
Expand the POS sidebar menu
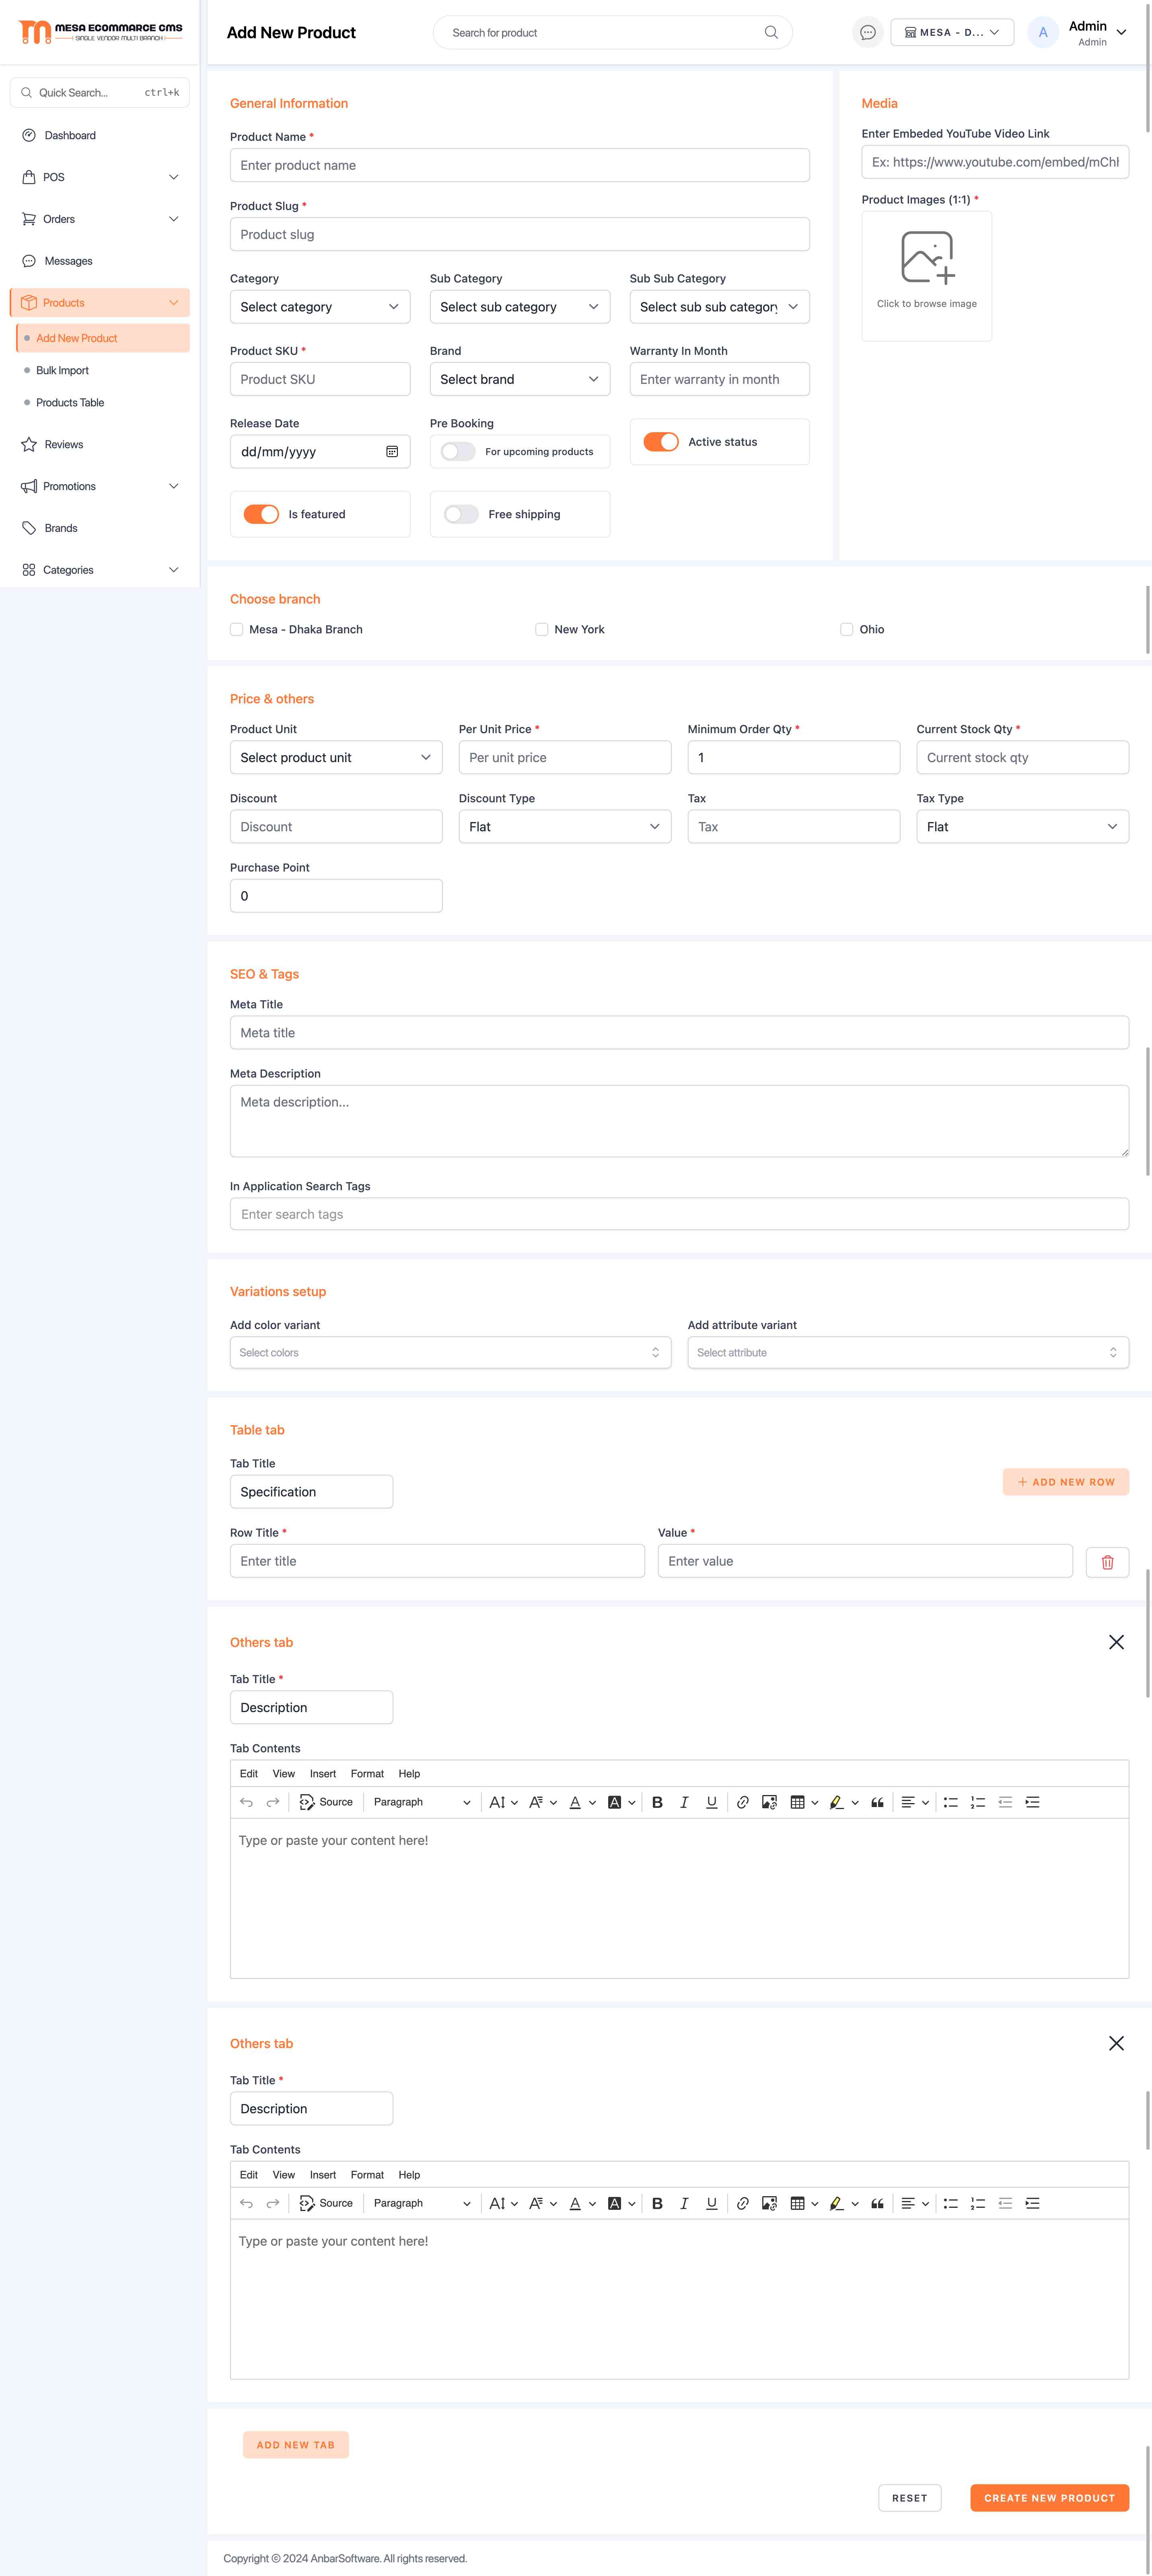click(100, 177)
